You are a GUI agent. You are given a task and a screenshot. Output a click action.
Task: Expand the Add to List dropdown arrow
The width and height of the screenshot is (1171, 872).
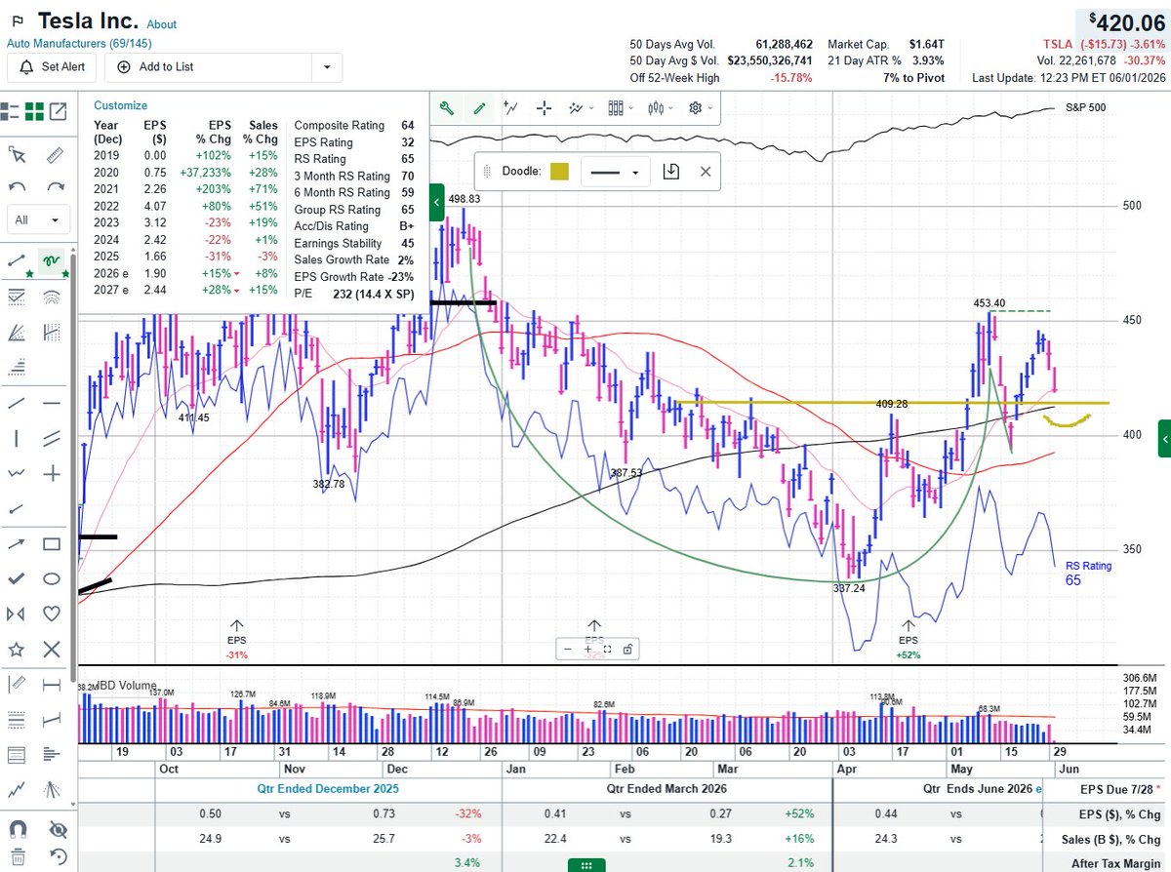pyautogui.click(x=325, y=67)
